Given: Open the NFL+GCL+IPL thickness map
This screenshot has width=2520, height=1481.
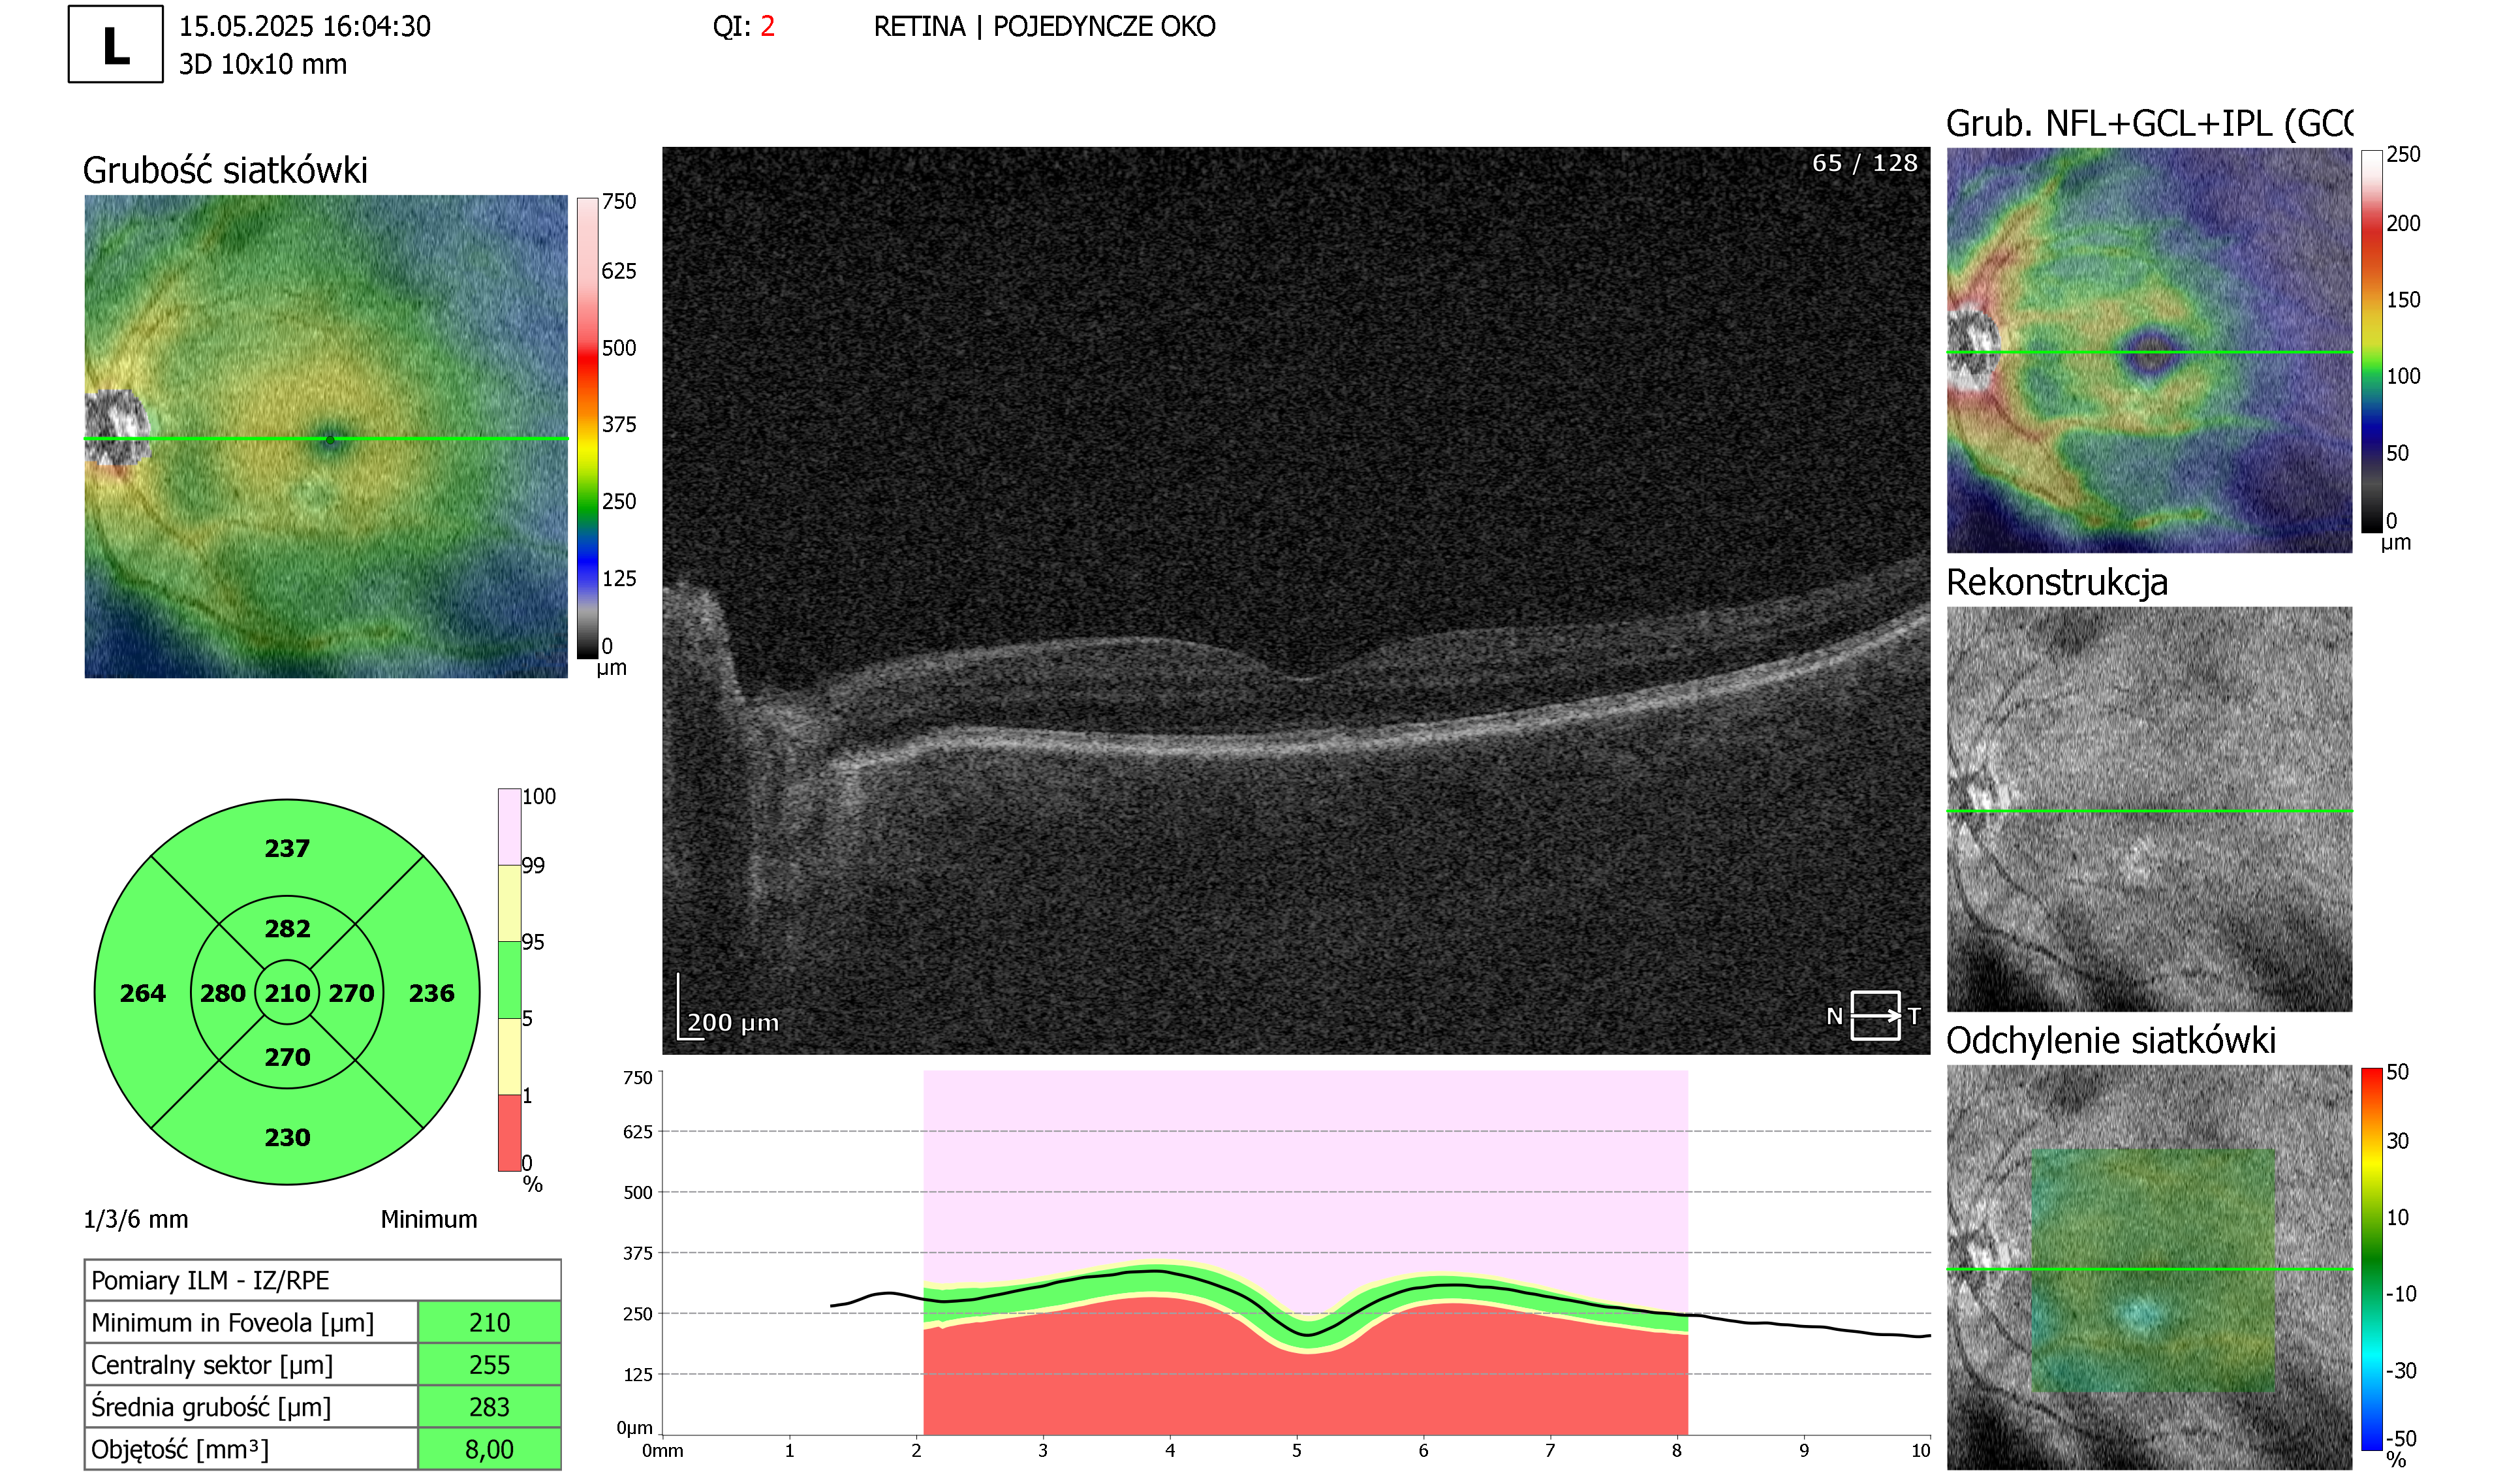Looking at the screenshot, I should click(2149, 350).
